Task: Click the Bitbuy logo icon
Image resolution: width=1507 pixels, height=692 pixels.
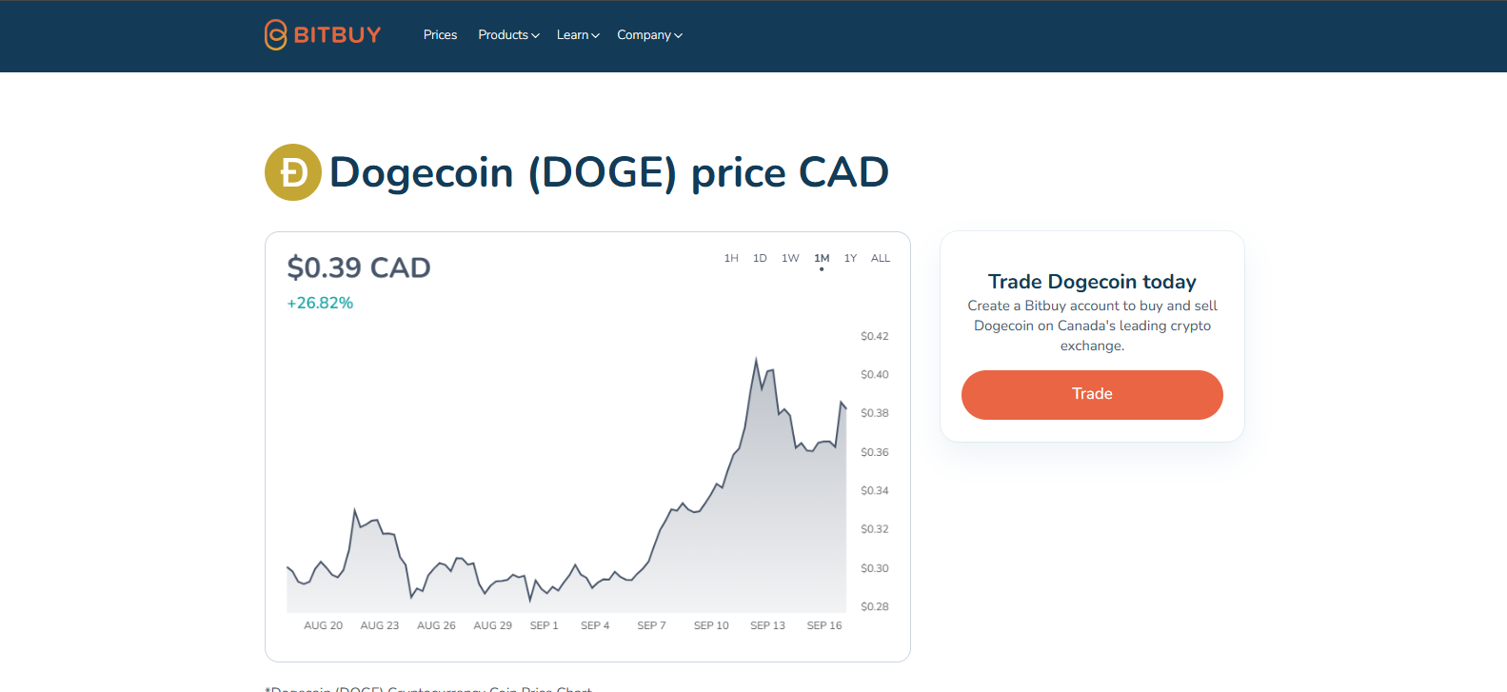Action: point(275,35)
